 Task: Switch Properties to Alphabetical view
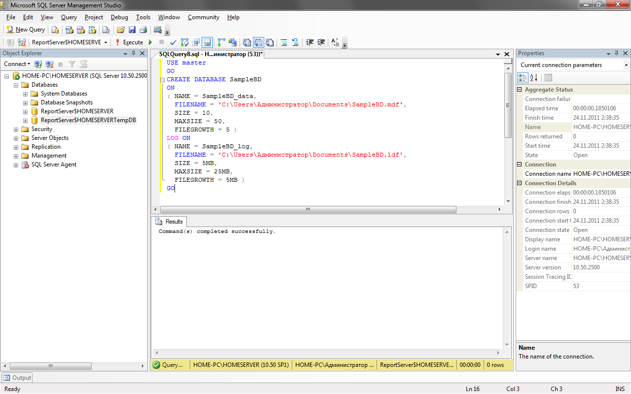[534, 78]
